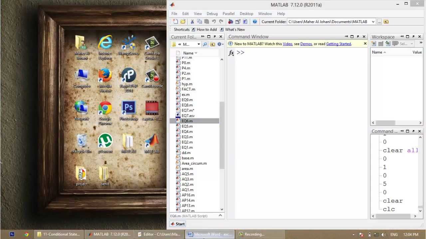Viewport: 426px width, 239px height.
Task: Undock the Command Window panel
Action: coord(358,37)
